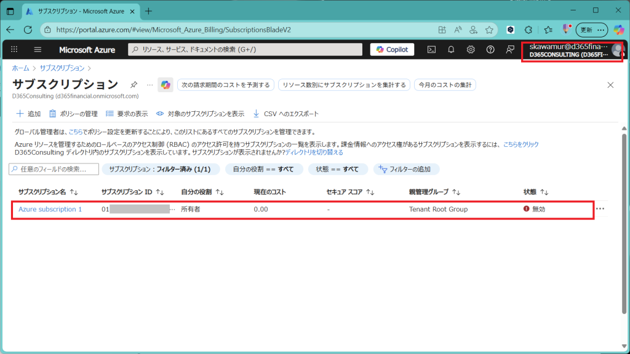Open the 状態 == すべて filter pill

[x=338, y=169]
